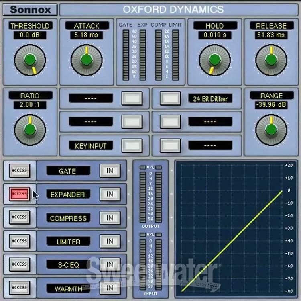Click the INPUT level meter
Viewport: 301px width, 301px height.
(150, 264)
